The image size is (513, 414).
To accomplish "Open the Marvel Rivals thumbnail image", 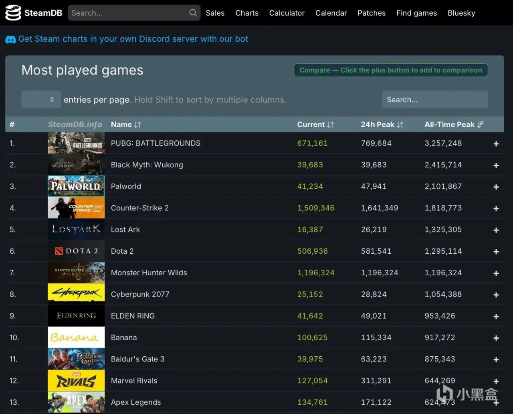I will (76, 381).
